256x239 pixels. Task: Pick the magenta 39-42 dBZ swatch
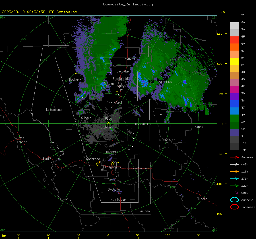(x=234, y=90)
